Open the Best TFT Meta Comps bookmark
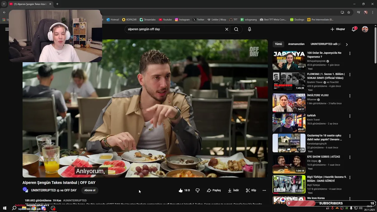Image resolution: width=377 pixels, height=212 pixels. point(273,20)
